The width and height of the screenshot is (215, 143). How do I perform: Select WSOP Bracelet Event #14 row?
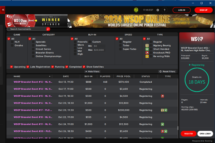(x=92, y=89)
